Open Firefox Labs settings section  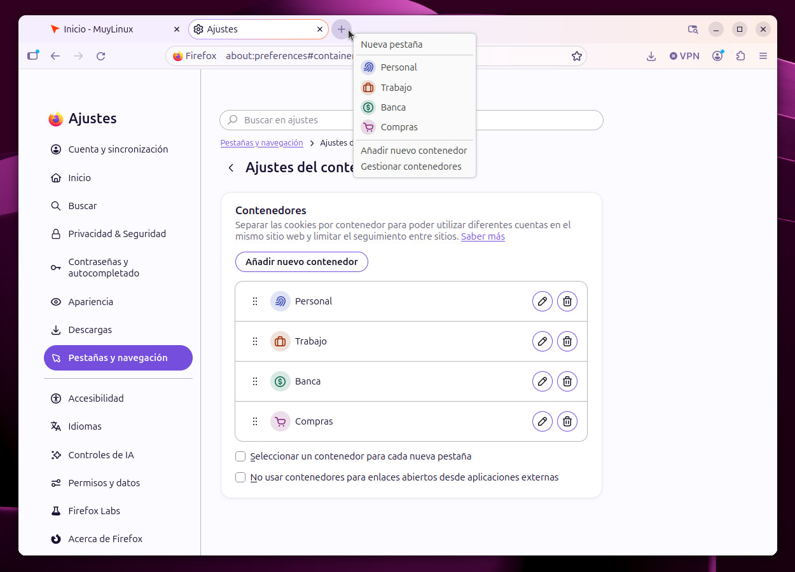118,511
